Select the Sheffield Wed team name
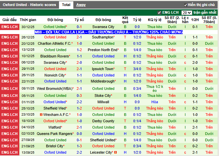This screenshot has width=219, height=156. (x=55, y=108)
